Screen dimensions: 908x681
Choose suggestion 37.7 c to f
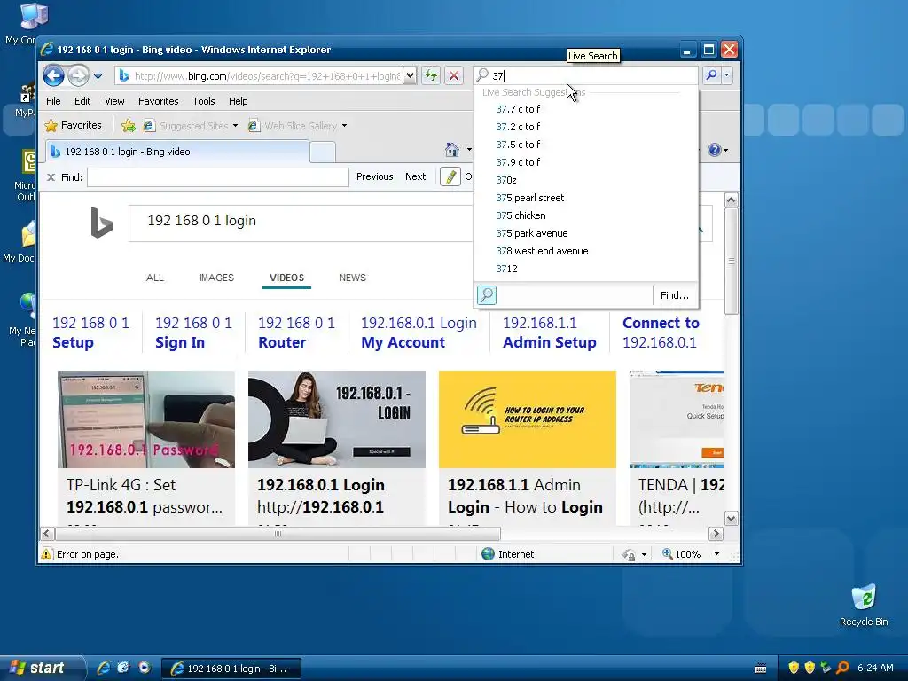tap(518, 109)
